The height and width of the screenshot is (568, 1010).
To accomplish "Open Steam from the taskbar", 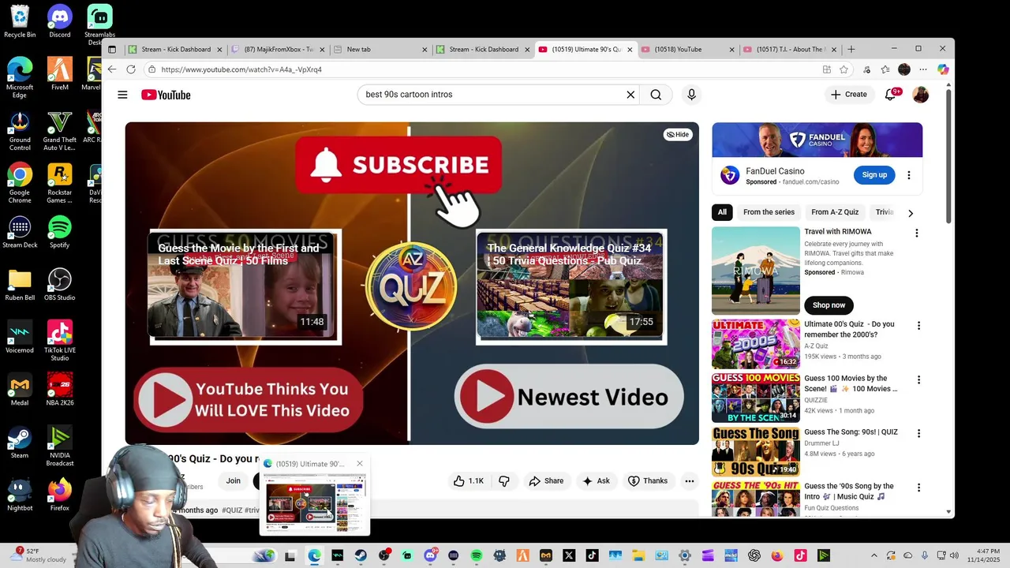I will click(361, 555).
